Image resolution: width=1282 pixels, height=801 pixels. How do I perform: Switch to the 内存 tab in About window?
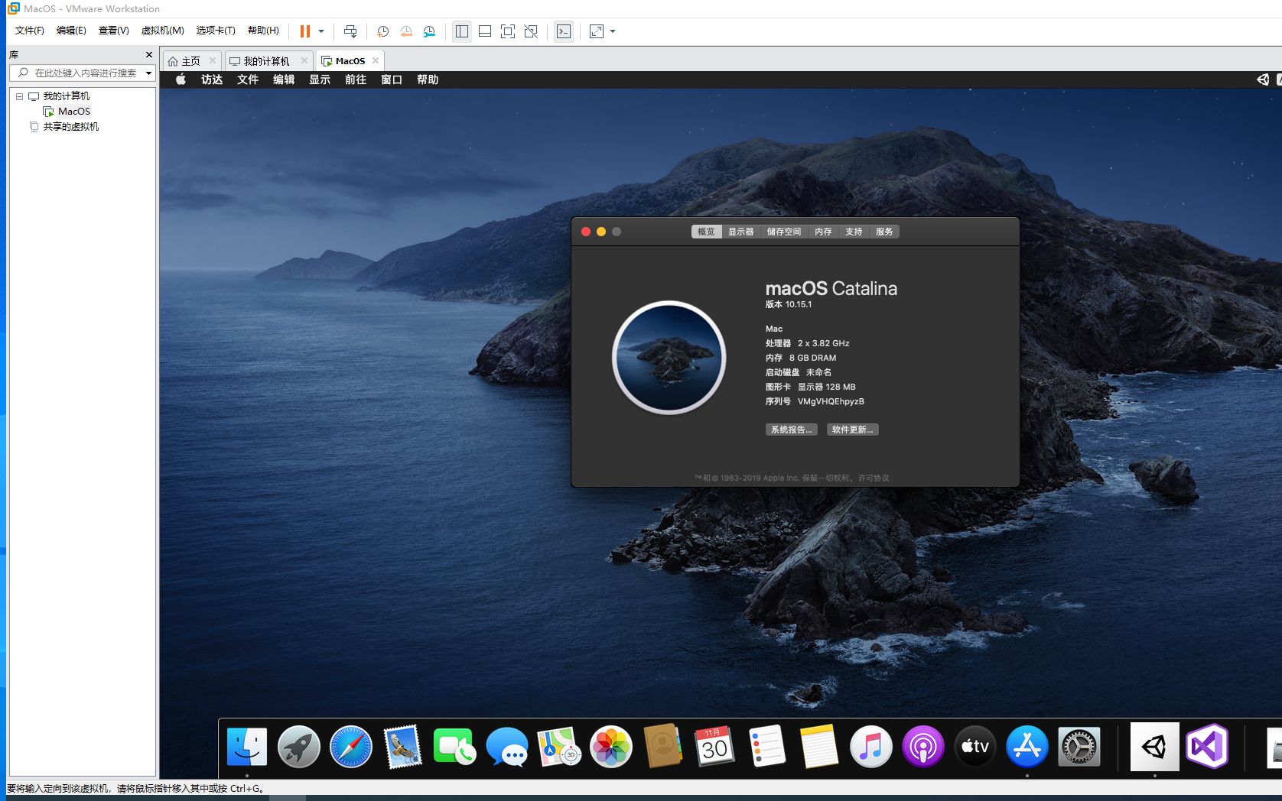823,232
